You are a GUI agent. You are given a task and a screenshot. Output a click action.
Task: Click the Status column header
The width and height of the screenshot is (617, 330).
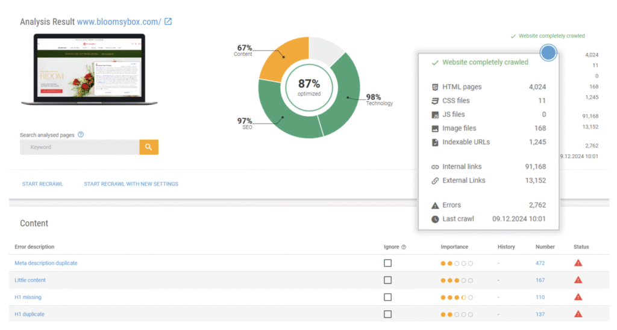(581, 247)
